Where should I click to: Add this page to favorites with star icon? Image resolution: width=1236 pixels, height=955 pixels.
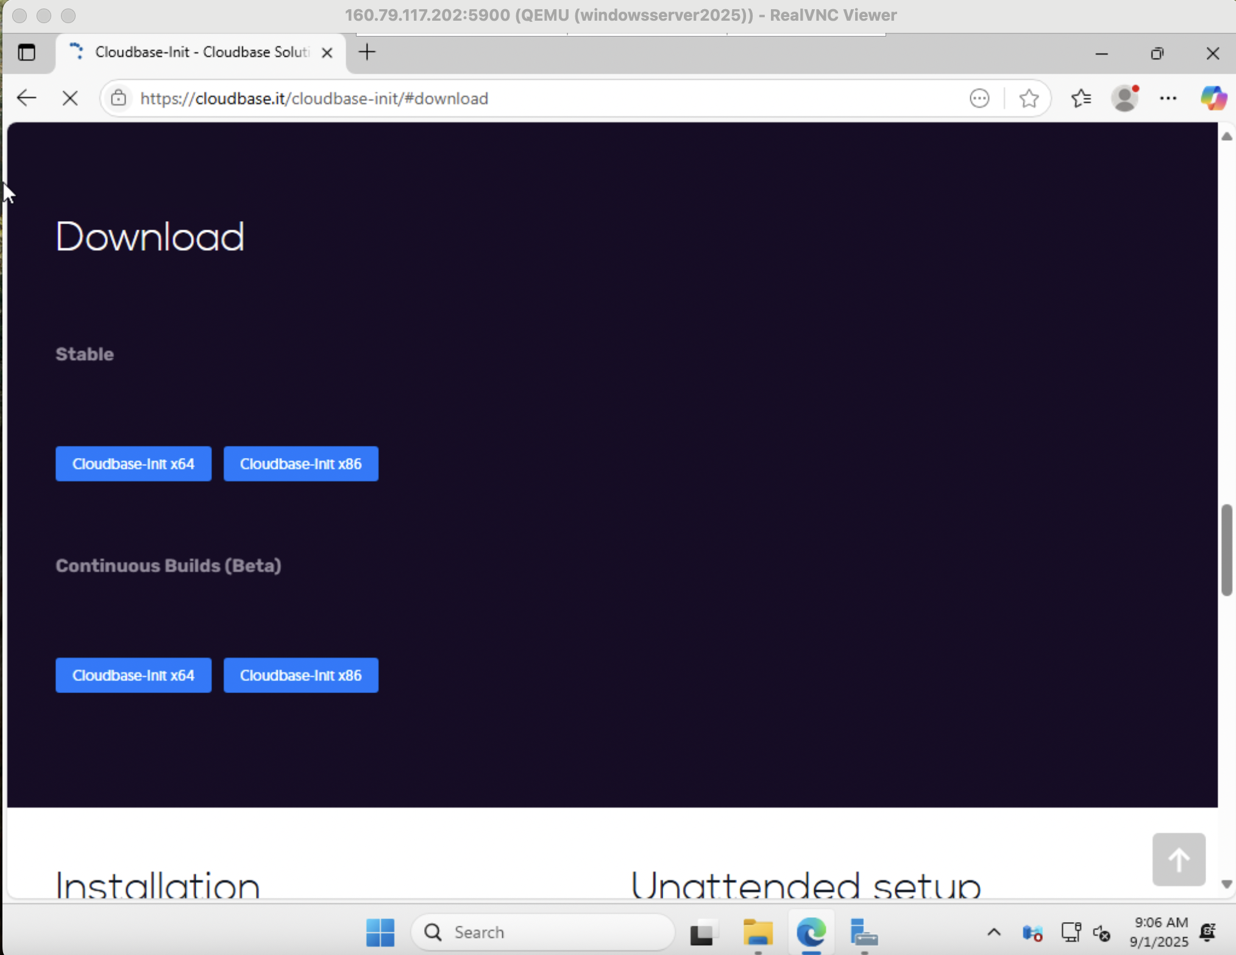1029,98
